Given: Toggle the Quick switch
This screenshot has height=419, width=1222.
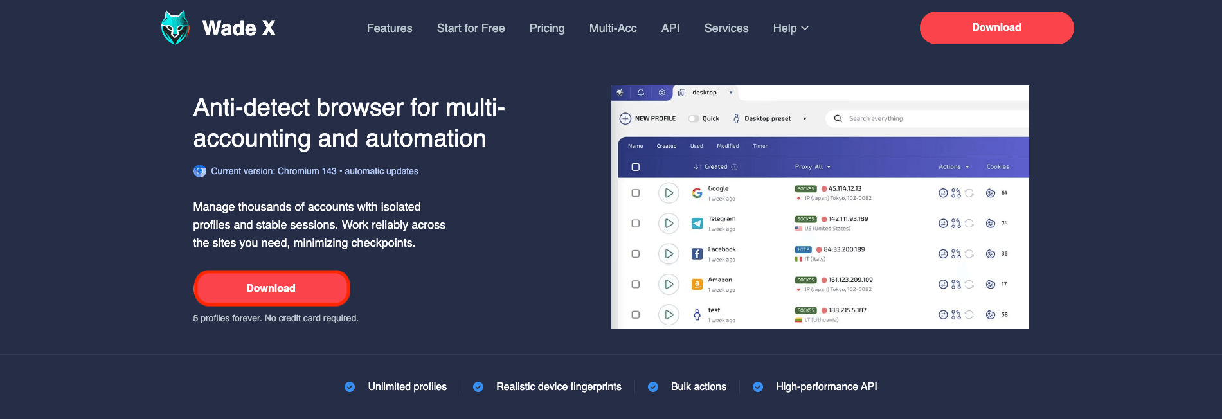Looking at the screenshot, I should pos(694,119).
